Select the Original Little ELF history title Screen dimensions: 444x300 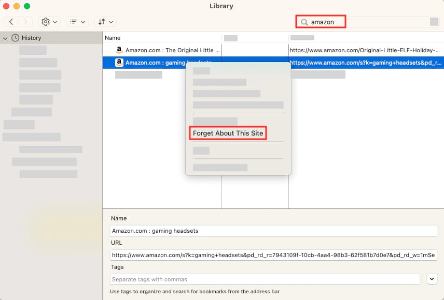coord(169,50)
